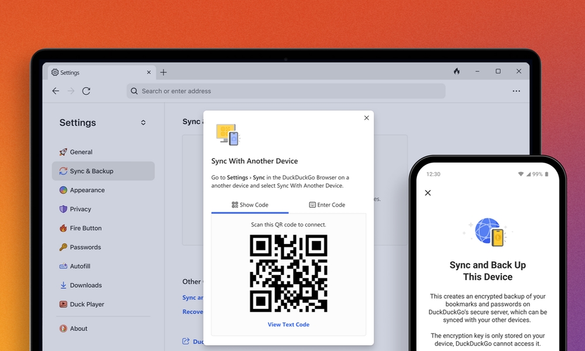
Task: Expand the Settings sidebar chevron selector
Action: click(143, 123)
